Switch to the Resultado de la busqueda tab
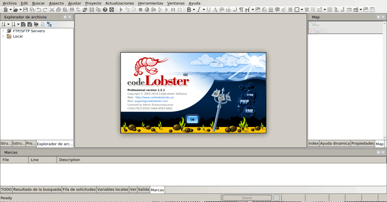 [x=37, y=189]
